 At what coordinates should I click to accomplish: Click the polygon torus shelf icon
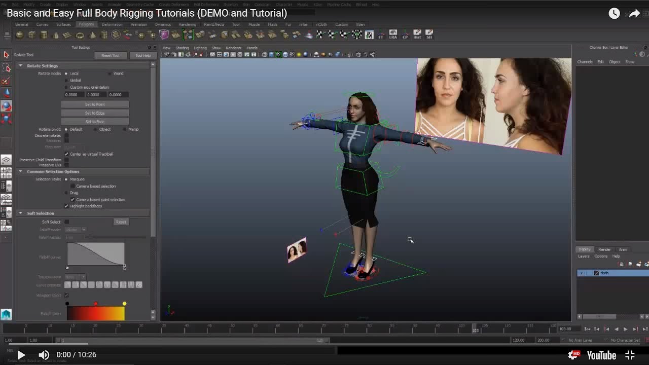(80, 35)
